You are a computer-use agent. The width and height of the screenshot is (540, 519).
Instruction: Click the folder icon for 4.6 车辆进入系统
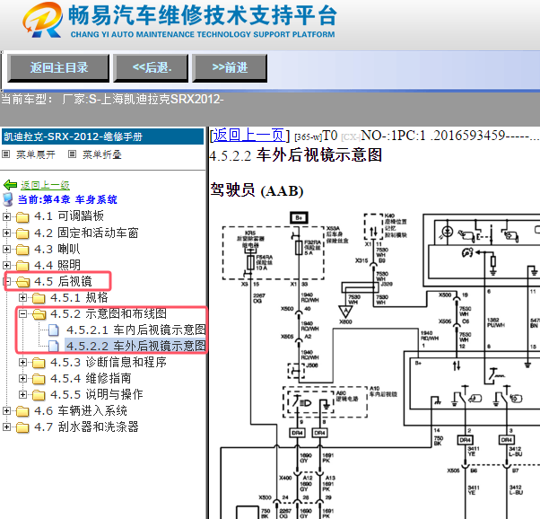[x=22, y=411]
